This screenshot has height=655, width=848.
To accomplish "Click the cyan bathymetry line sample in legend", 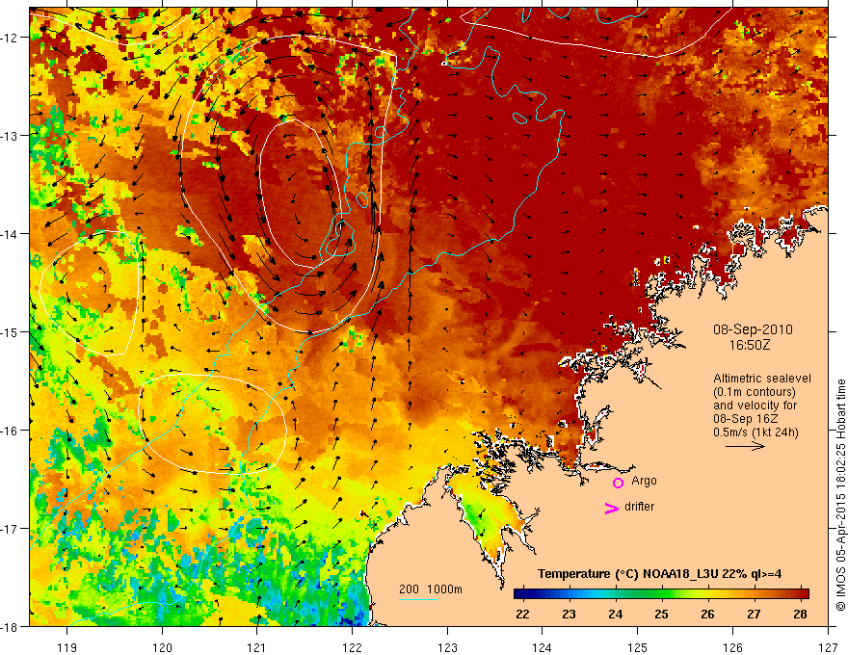I will [x=418, y=599].
